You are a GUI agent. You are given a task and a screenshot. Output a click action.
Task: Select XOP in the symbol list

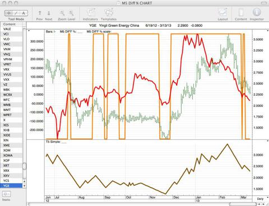[x=11, y=160]
